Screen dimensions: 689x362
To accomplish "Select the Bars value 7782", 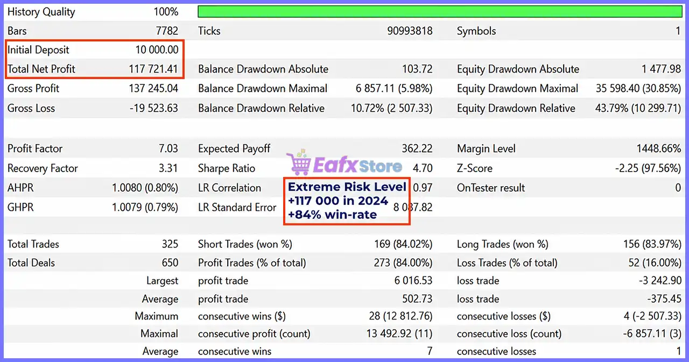I will coord(166,31).
